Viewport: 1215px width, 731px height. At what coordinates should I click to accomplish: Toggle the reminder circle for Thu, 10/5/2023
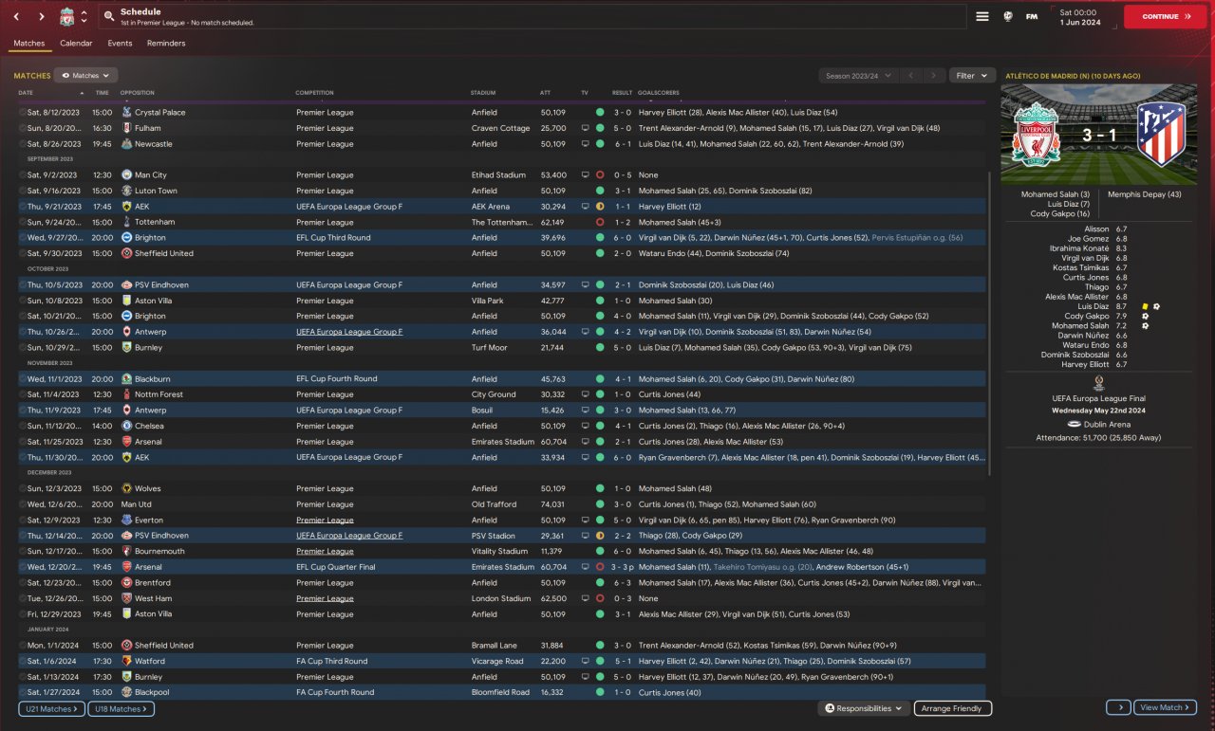(x=23, y=284)
